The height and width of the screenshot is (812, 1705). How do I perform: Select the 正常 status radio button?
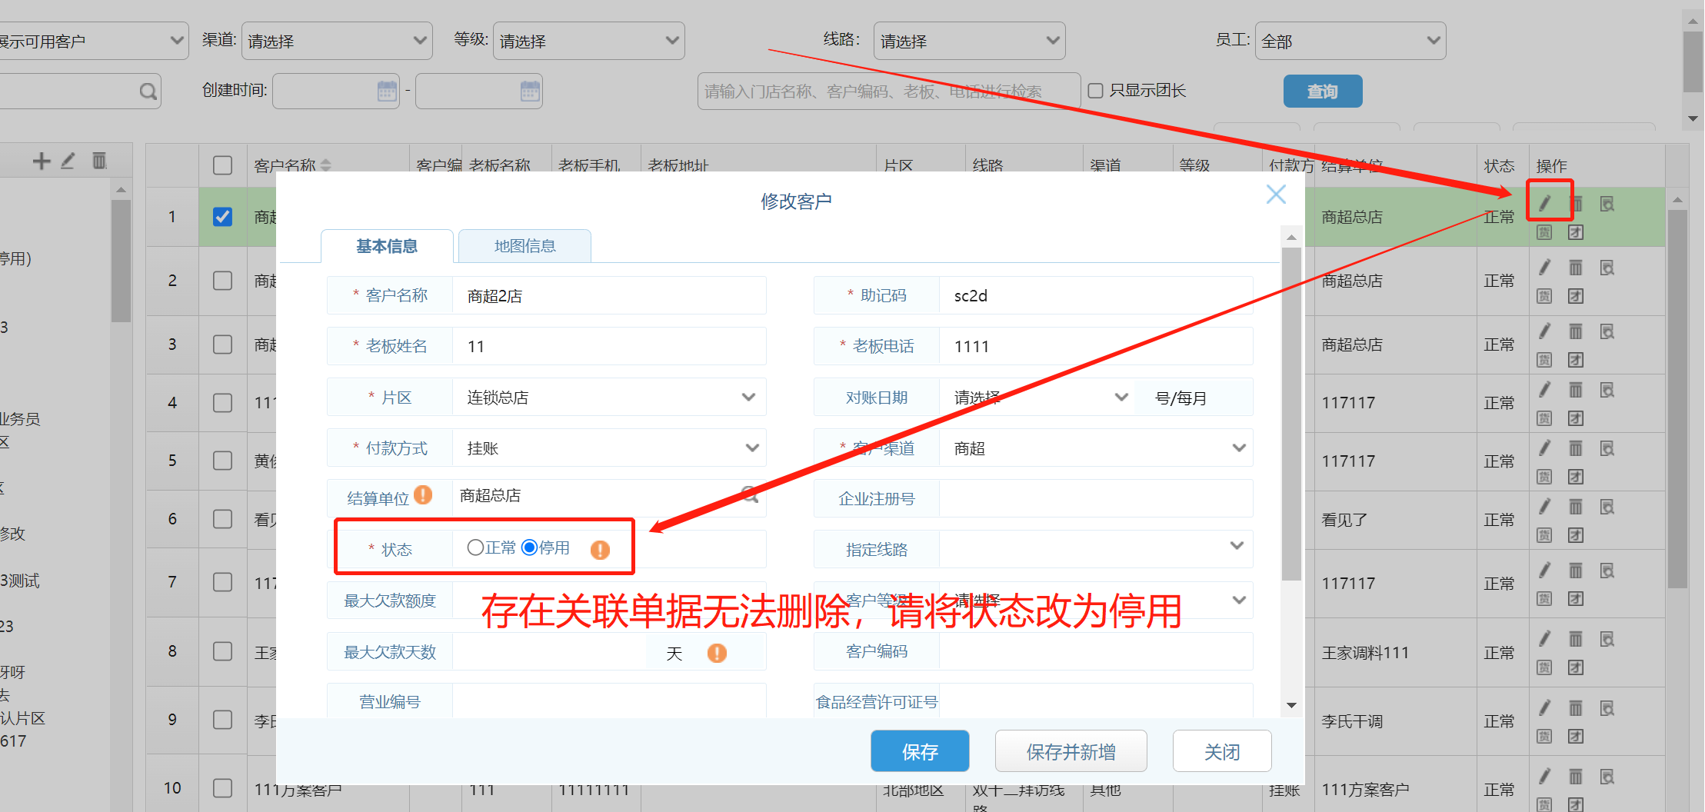point(475,547)
